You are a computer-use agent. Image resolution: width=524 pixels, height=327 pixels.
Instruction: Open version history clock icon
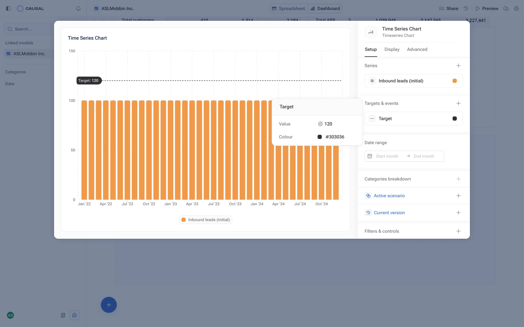click(x=466, y=8)
